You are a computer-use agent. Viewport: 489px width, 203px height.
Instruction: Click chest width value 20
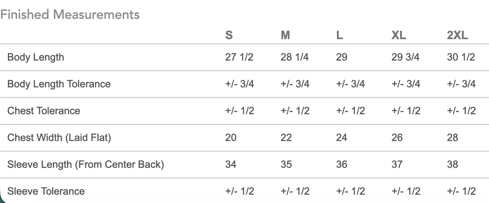pyautogui.click(x=231, y=138)
